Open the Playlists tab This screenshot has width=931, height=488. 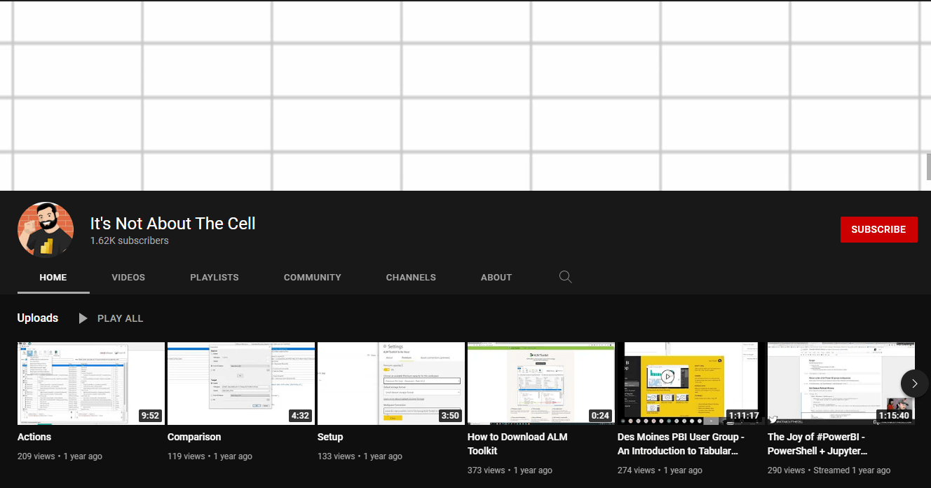(215, 277)
